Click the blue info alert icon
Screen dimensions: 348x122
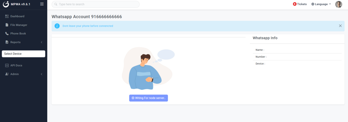pyautogui.click(x=57, y=26)
